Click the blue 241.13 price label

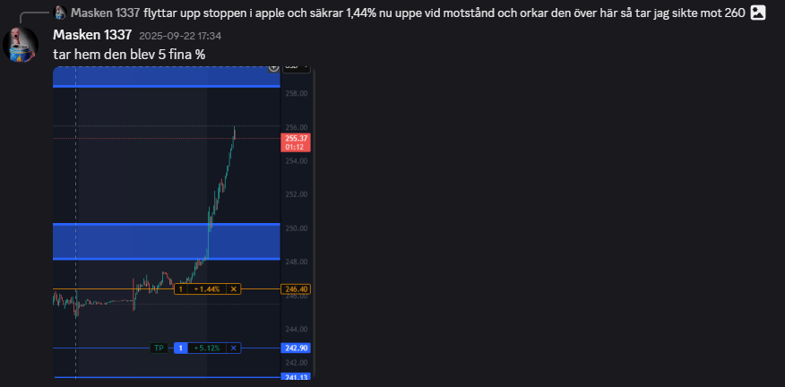click(295, 378)
